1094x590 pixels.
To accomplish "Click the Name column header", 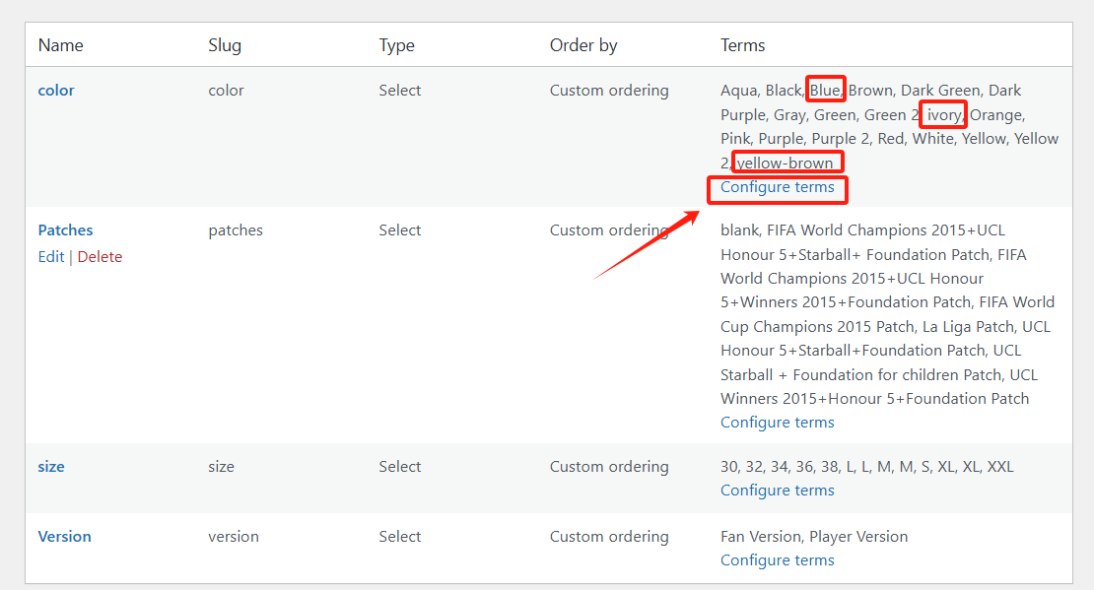I will (60, 44).
